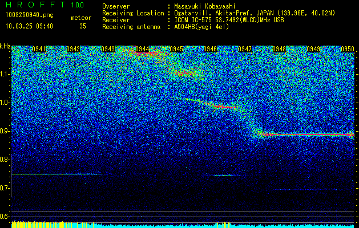Click the 1.0 kHz axis label
Image resolution: width=359 pixels, height=228 pixels.
click(x=5, y=103)
